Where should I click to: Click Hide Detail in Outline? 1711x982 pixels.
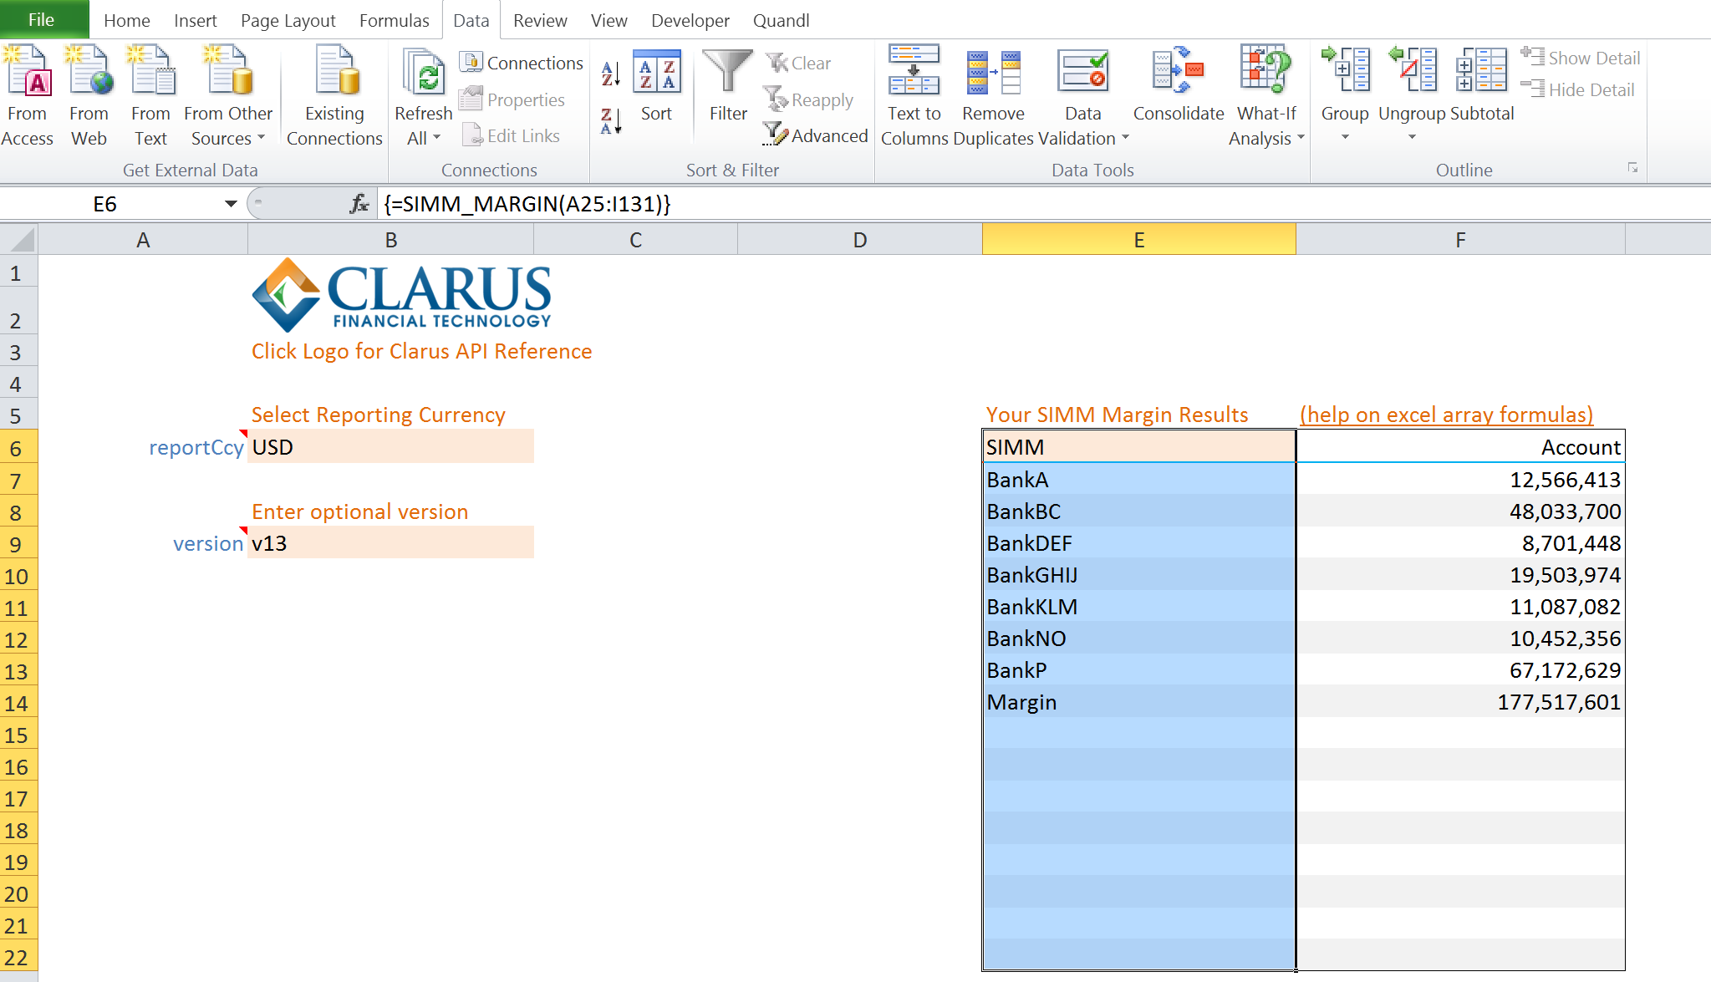tap(1577, 89)
